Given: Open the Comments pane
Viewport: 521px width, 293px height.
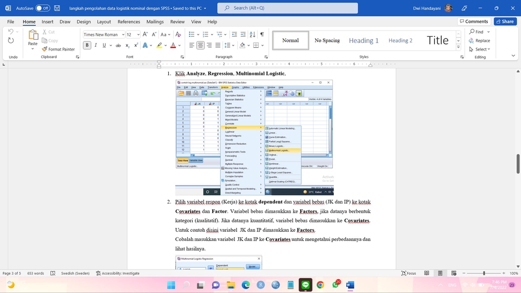Looking at the screenshot, I should click(474, 21).
